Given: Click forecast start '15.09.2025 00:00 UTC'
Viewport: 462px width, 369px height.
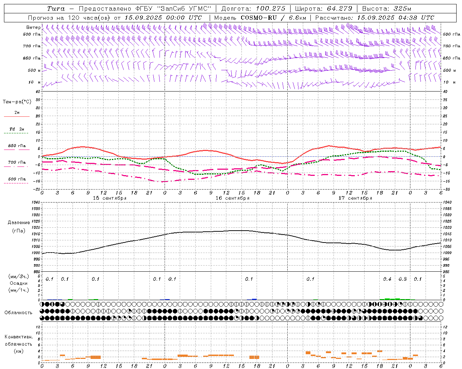Looking at the screenshot, I should (x=163, y=18).
